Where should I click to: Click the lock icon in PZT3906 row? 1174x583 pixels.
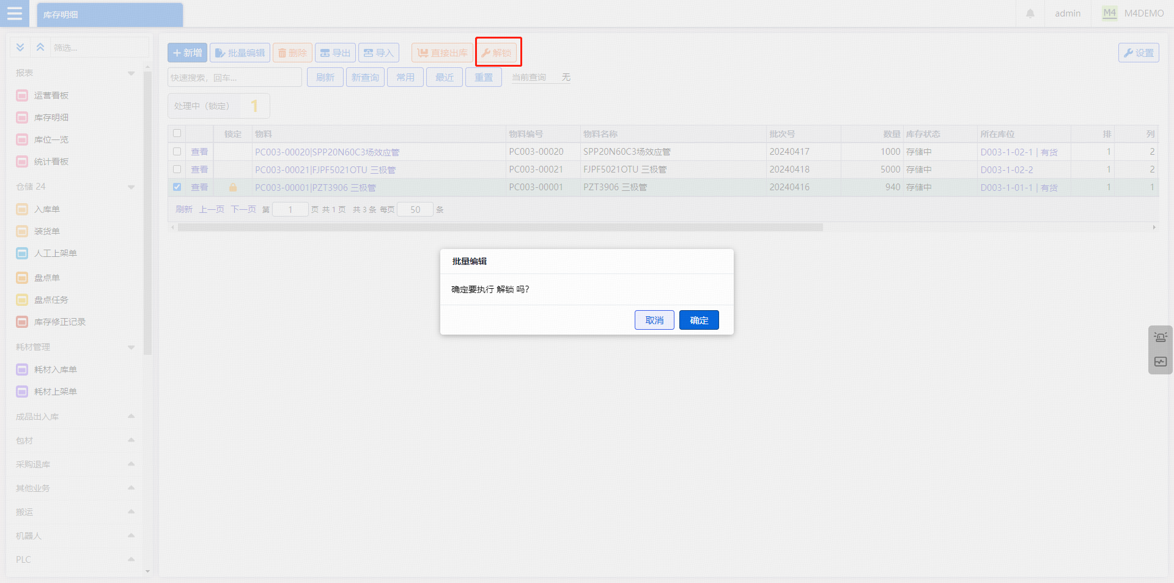coord(233,187)
